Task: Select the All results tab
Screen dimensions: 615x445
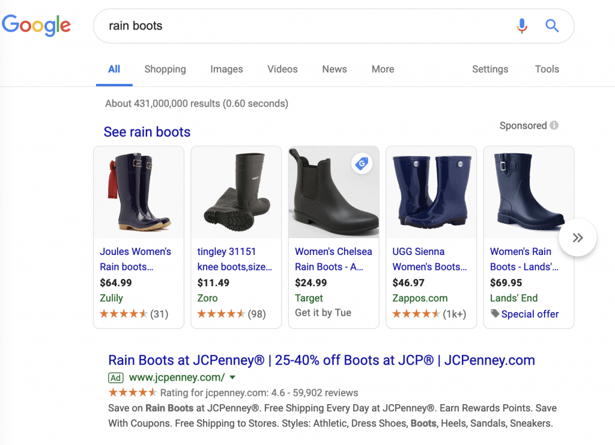Action: click(114, 69)
